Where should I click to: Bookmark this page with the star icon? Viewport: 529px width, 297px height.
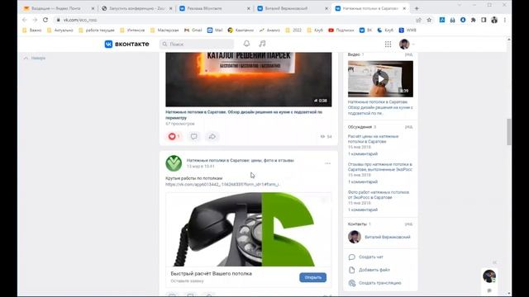coord(429,20)
